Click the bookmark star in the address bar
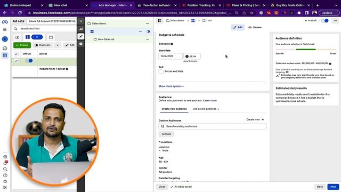Screen dimensions: 341x192 (x=251, y=13)
